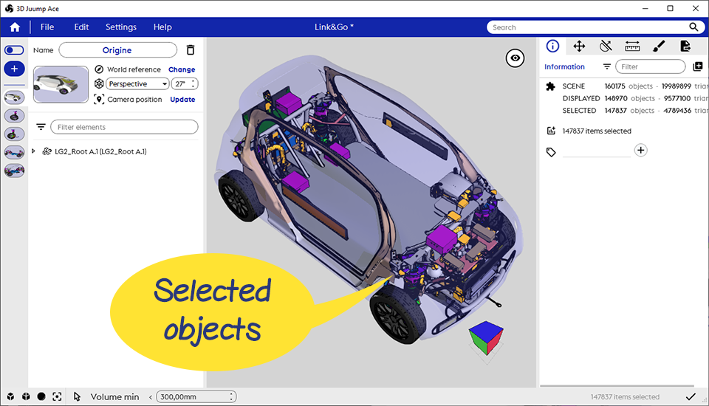Click the empty tag entry line
The width and height of the screenshot is (709, 406).
597,152
